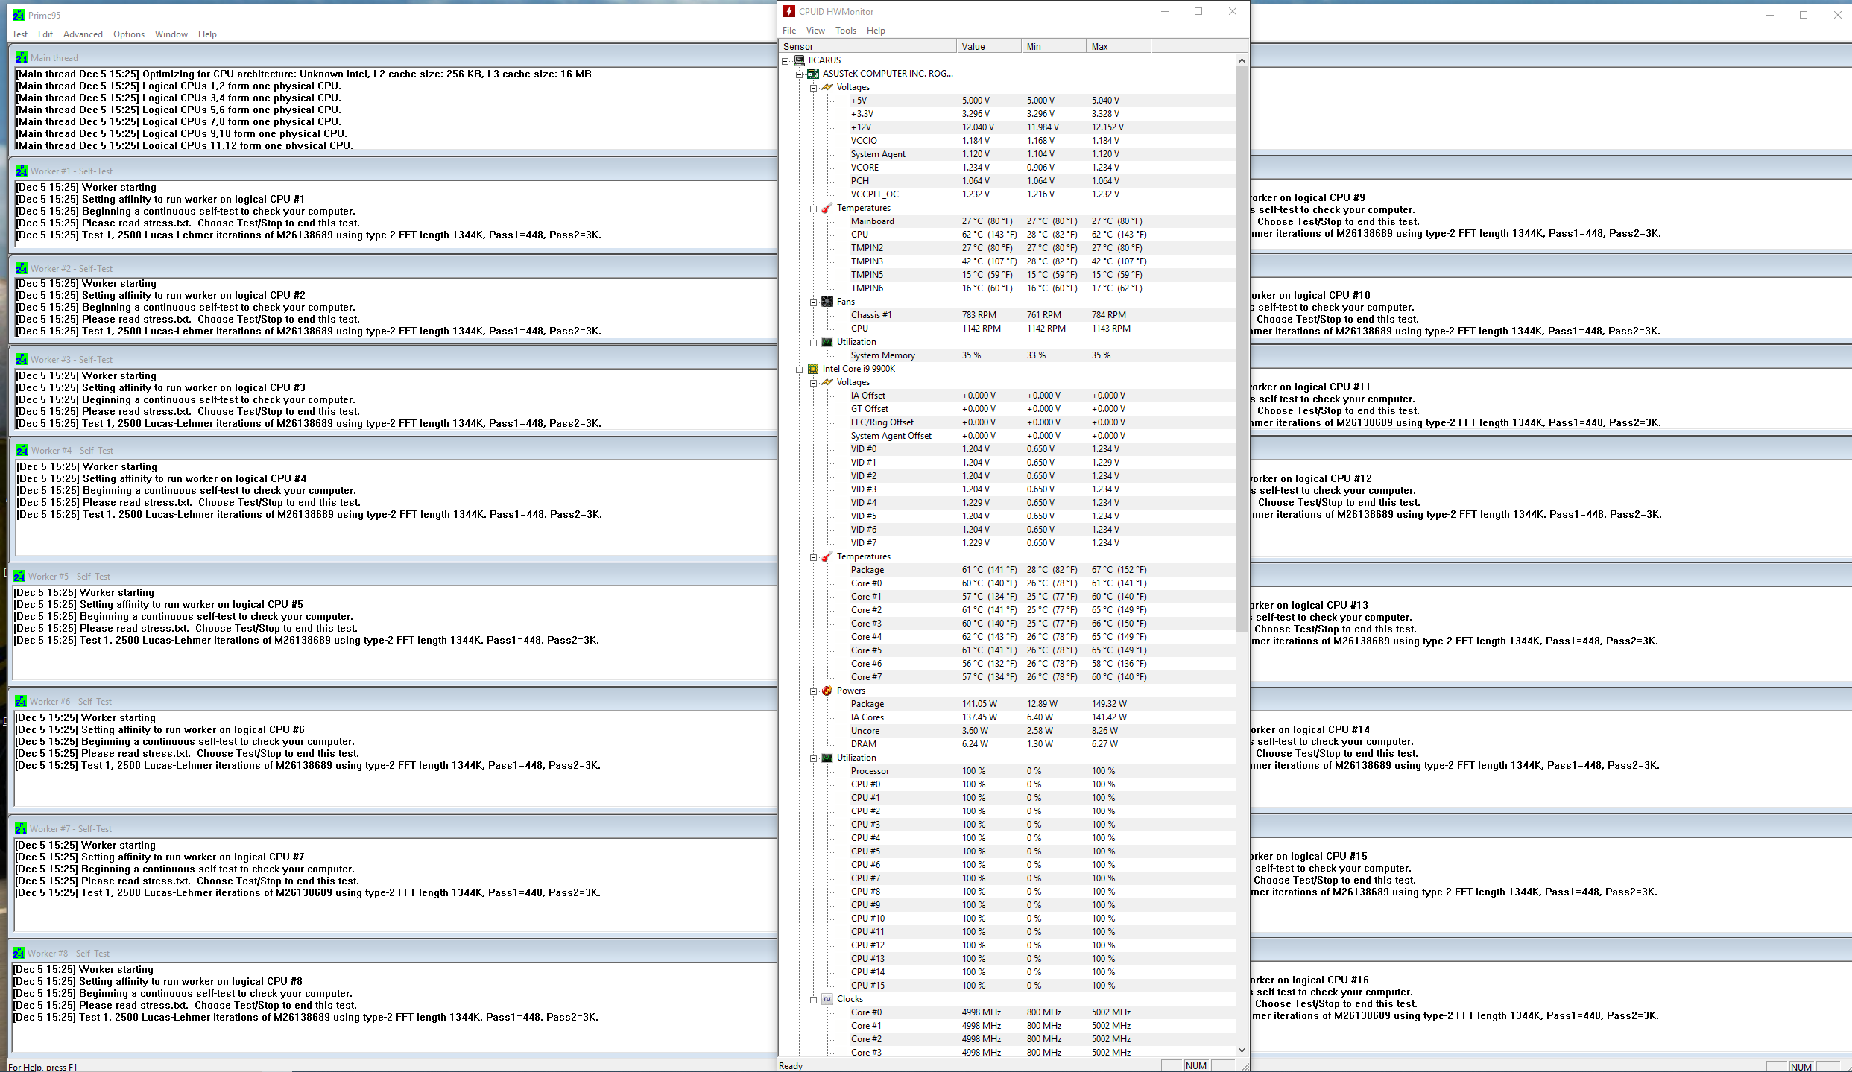Open the Prime95 Help menu
The width and height of the screenshot is (1852, 1072).
click(207, 34)
